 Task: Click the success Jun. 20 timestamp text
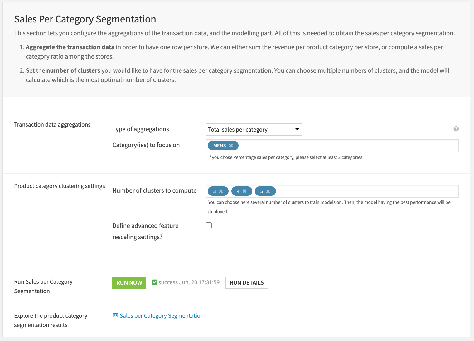coord(189,282)
